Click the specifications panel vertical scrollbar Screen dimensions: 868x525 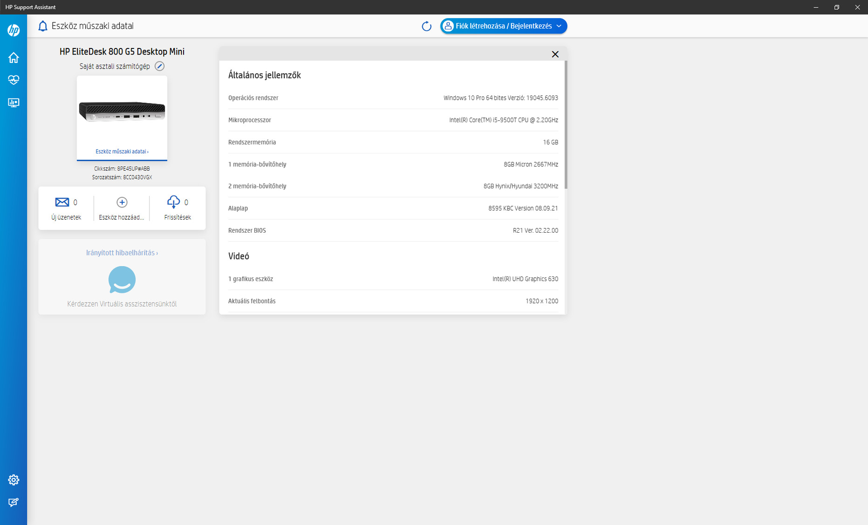pos(566,124)
